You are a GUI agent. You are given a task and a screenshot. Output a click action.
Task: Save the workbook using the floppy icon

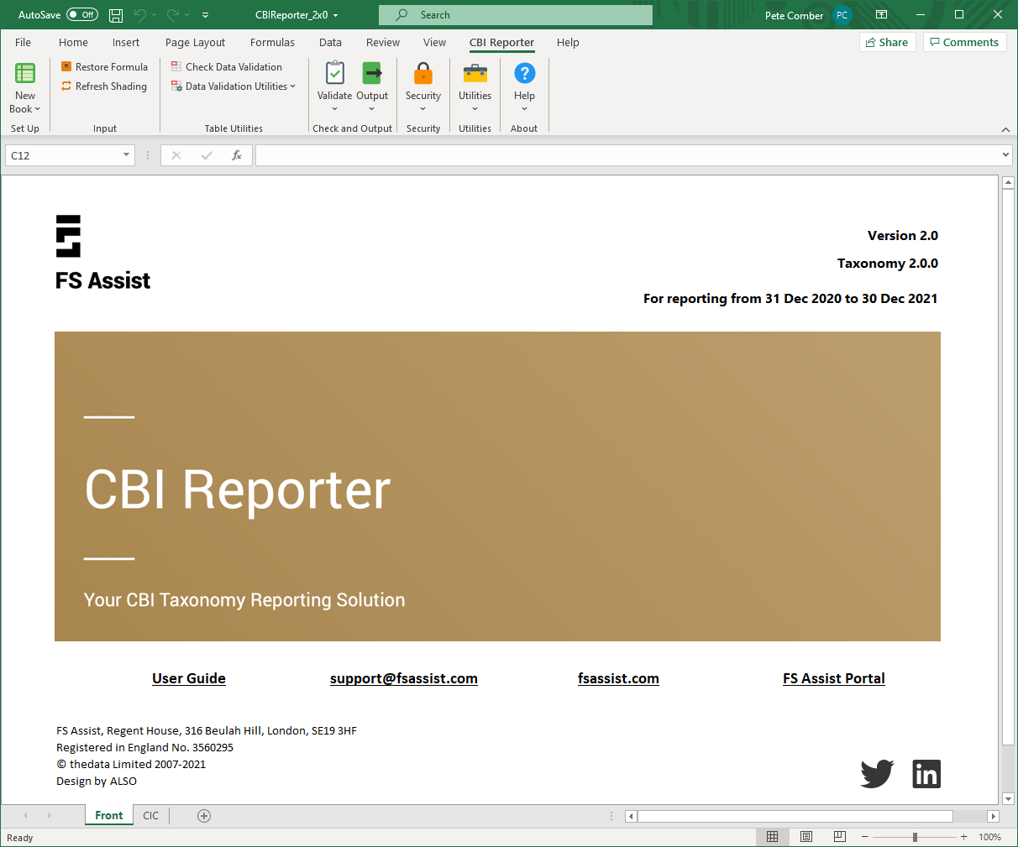[116, 15]
